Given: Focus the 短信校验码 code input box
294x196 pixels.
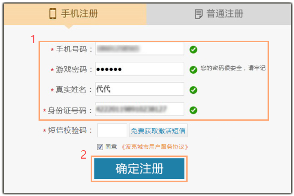Looking at the screenshot, I should point(112,130).
